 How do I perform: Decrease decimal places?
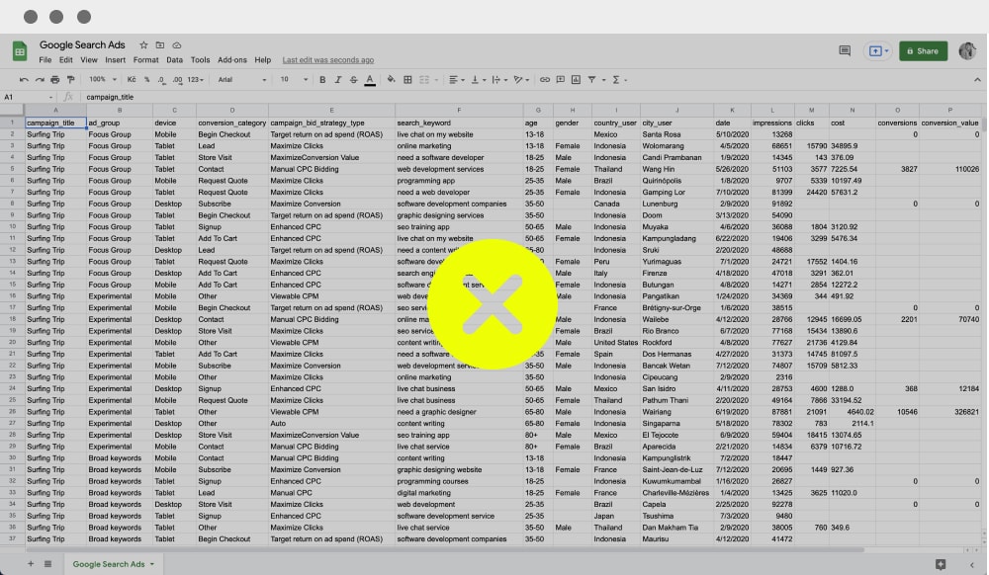click(161, 80)
